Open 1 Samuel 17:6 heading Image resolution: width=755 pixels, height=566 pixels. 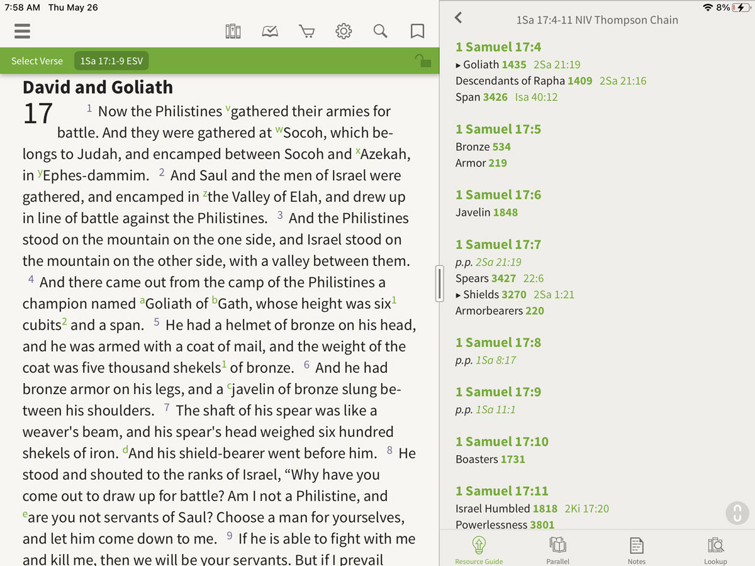click(x=498, y=195)
